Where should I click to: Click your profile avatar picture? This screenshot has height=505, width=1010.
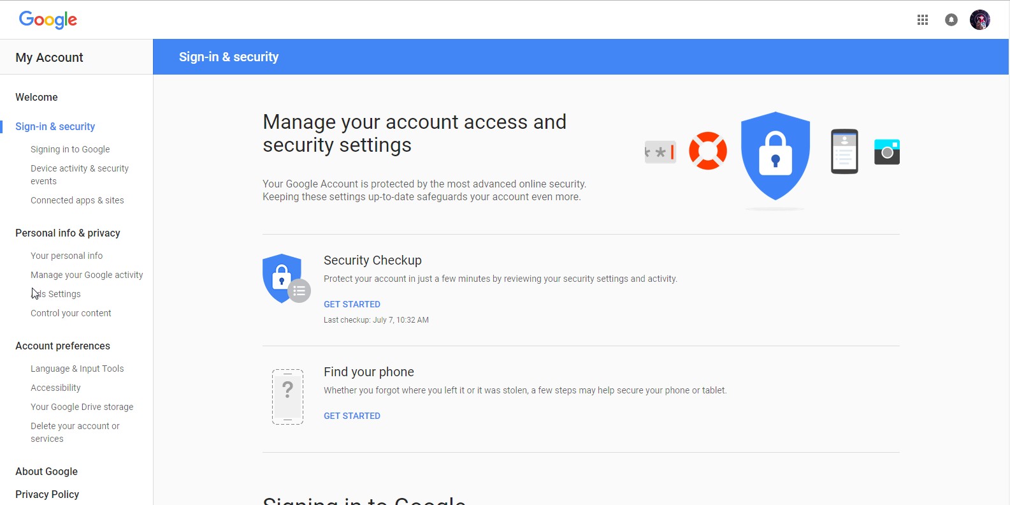pyautogui.click(x=979, y=20)
